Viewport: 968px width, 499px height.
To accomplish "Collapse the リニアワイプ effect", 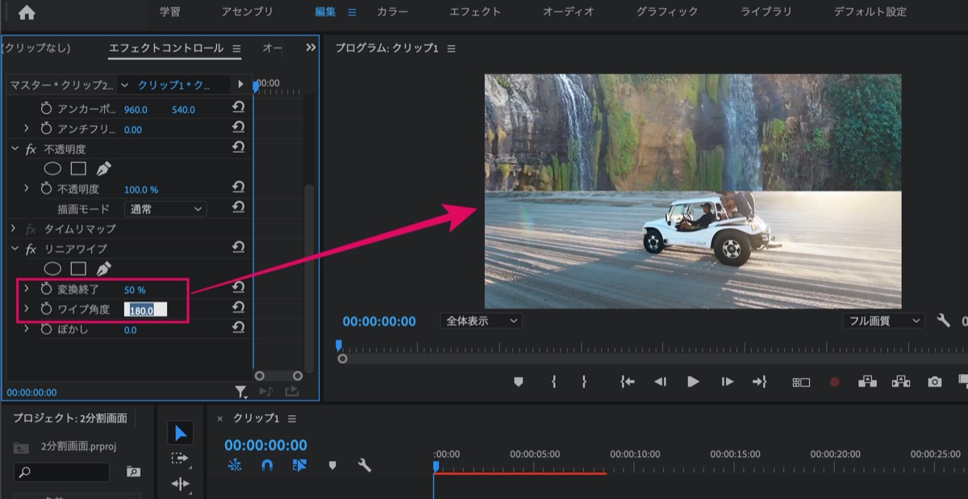I will (15, 248).
